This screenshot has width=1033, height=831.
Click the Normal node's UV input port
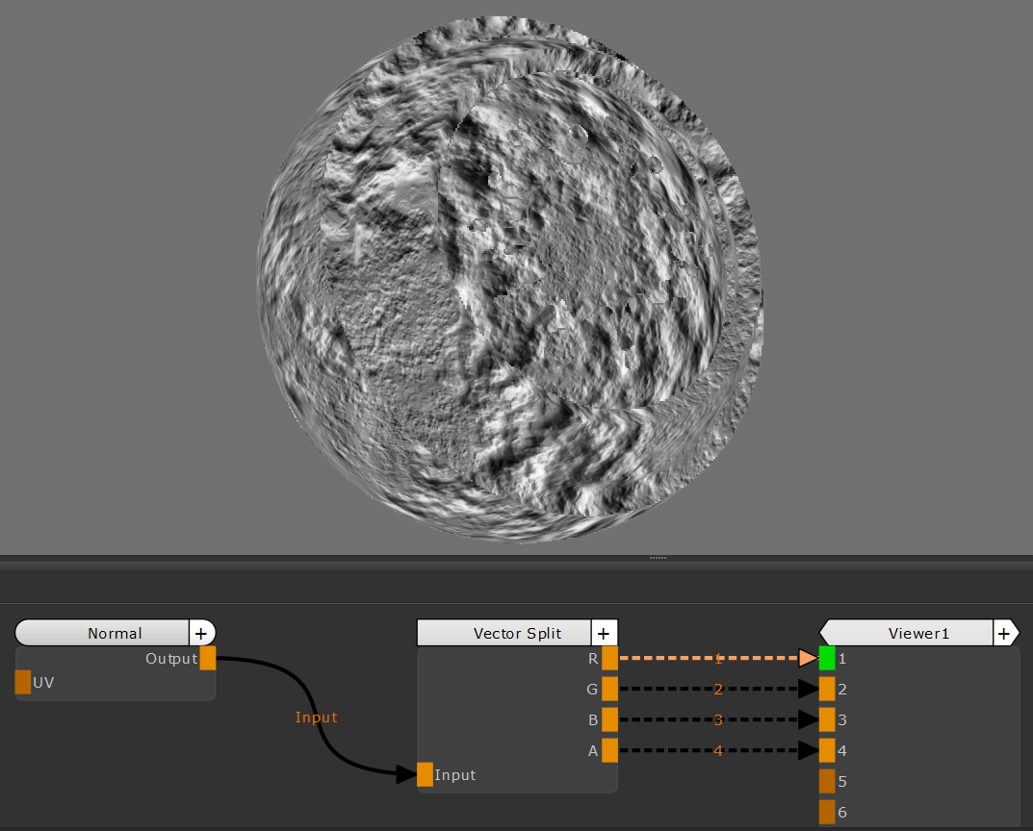23,683
